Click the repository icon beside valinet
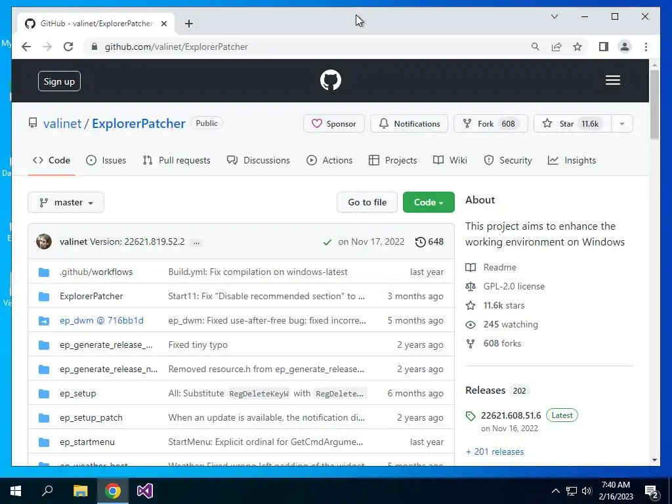The height and width of the screenshot is (504, 672). click(33, 123)
